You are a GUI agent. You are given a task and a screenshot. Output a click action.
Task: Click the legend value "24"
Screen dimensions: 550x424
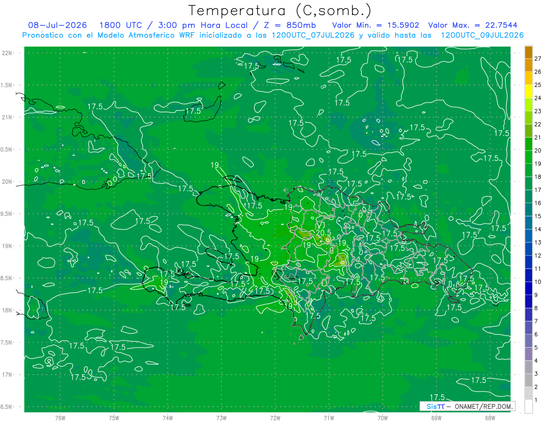pyautogui.click(x=538, y=98)
